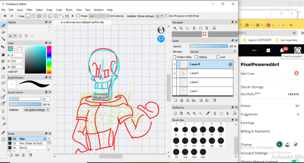Open the Shape type Line dropdown
The image size is (304, 163).
coord(97,16)
